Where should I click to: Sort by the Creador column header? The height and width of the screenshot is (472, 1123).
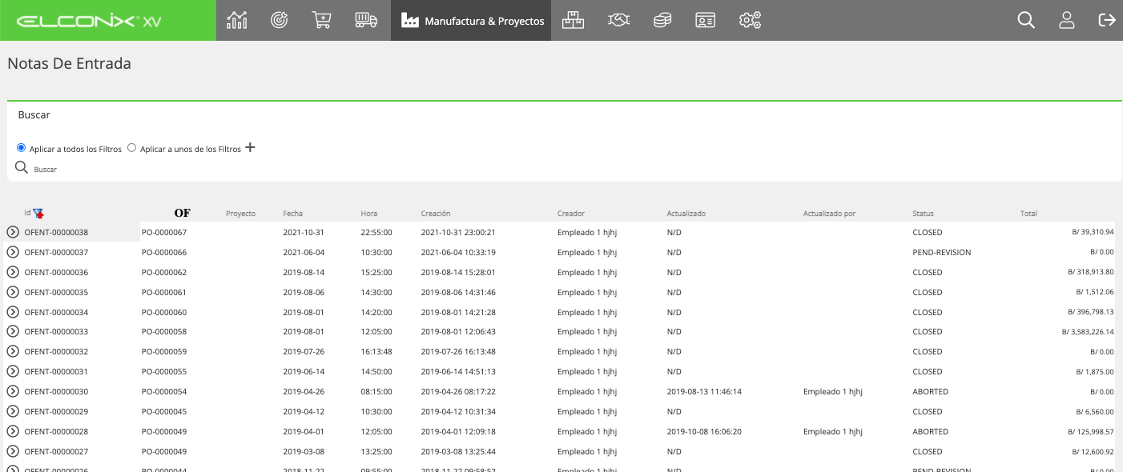coord(571,214)
